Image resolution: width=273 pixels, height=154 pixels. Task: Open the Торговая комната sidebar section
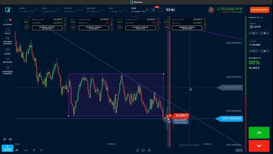coord(8,41)
